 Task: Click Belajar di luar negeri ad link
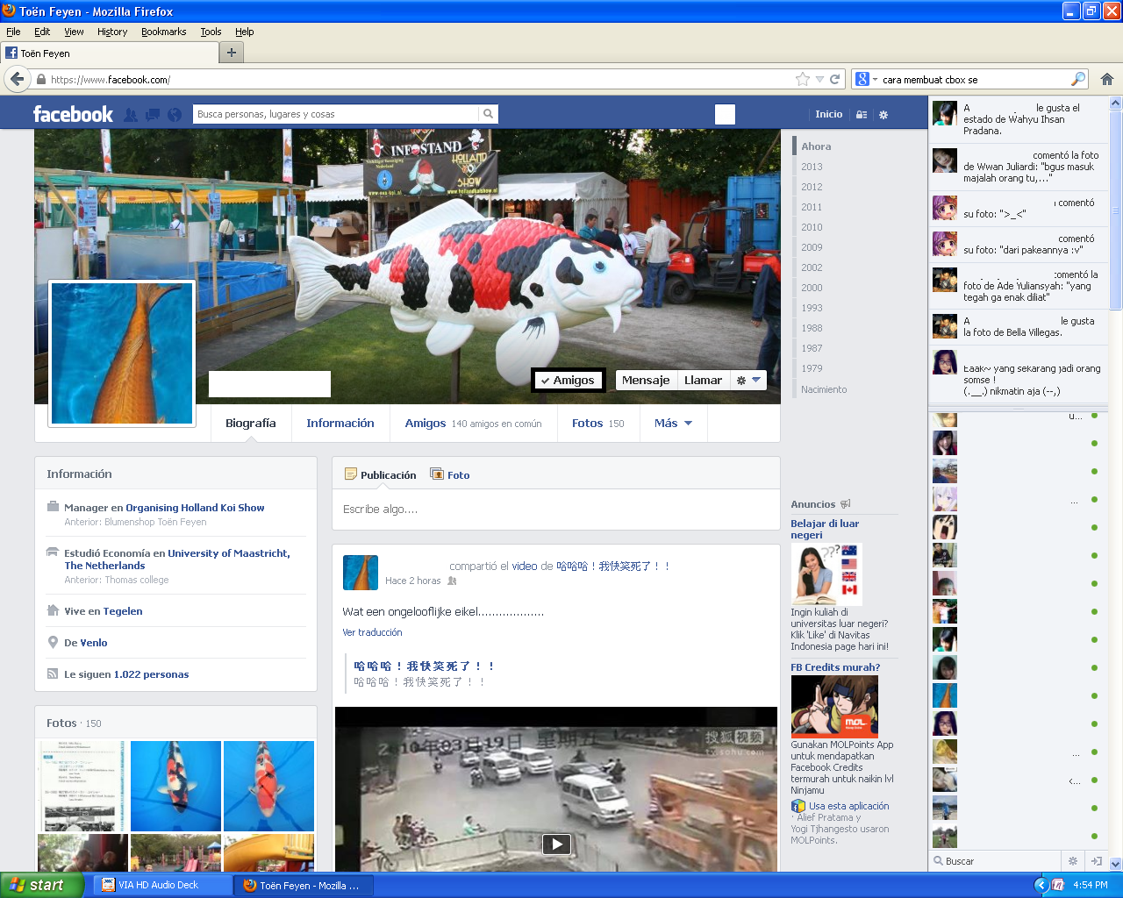825,529
